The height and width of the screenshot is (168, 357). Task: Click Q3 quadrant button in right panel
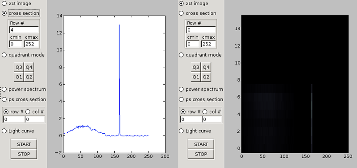(196, 67)
